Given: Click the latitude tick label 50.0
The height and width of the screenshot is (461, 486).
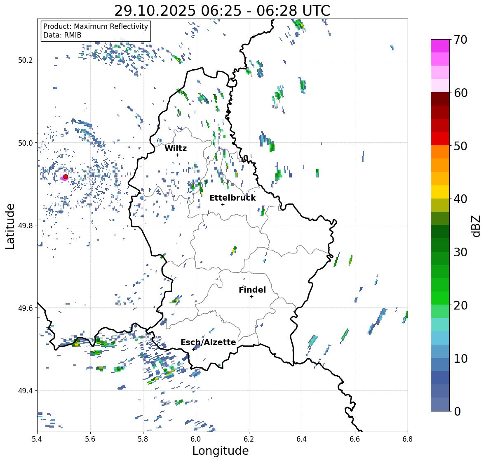Looking at the screenshot, I should click(26, 143).
